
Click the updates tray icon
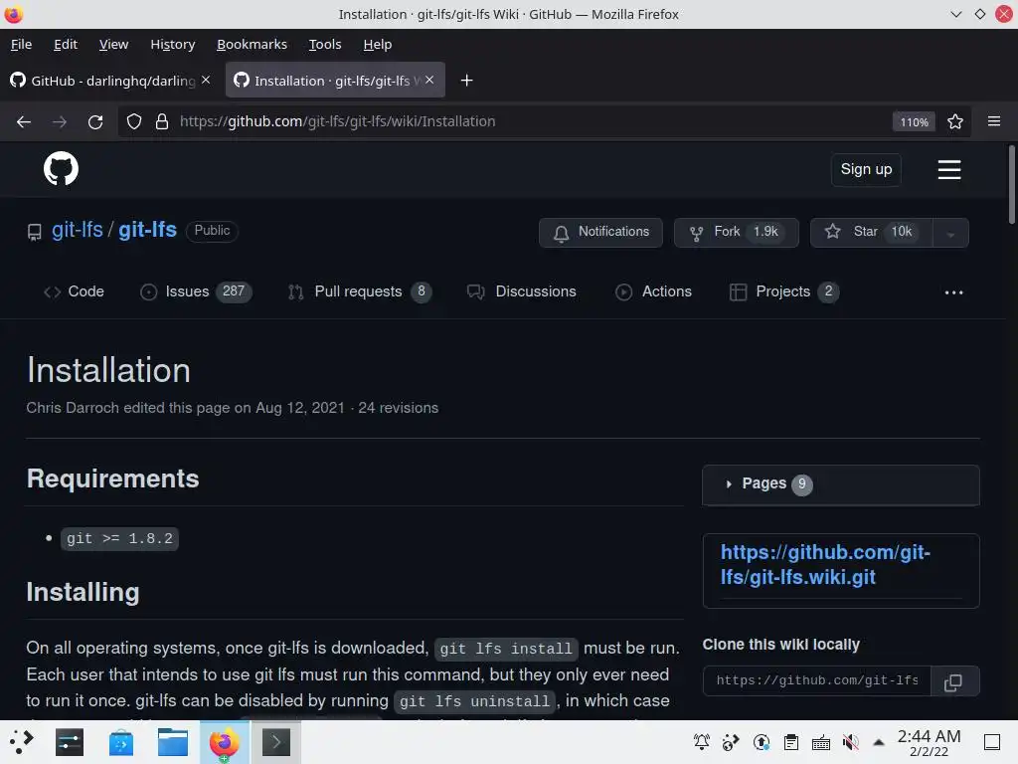coord(762,742)
